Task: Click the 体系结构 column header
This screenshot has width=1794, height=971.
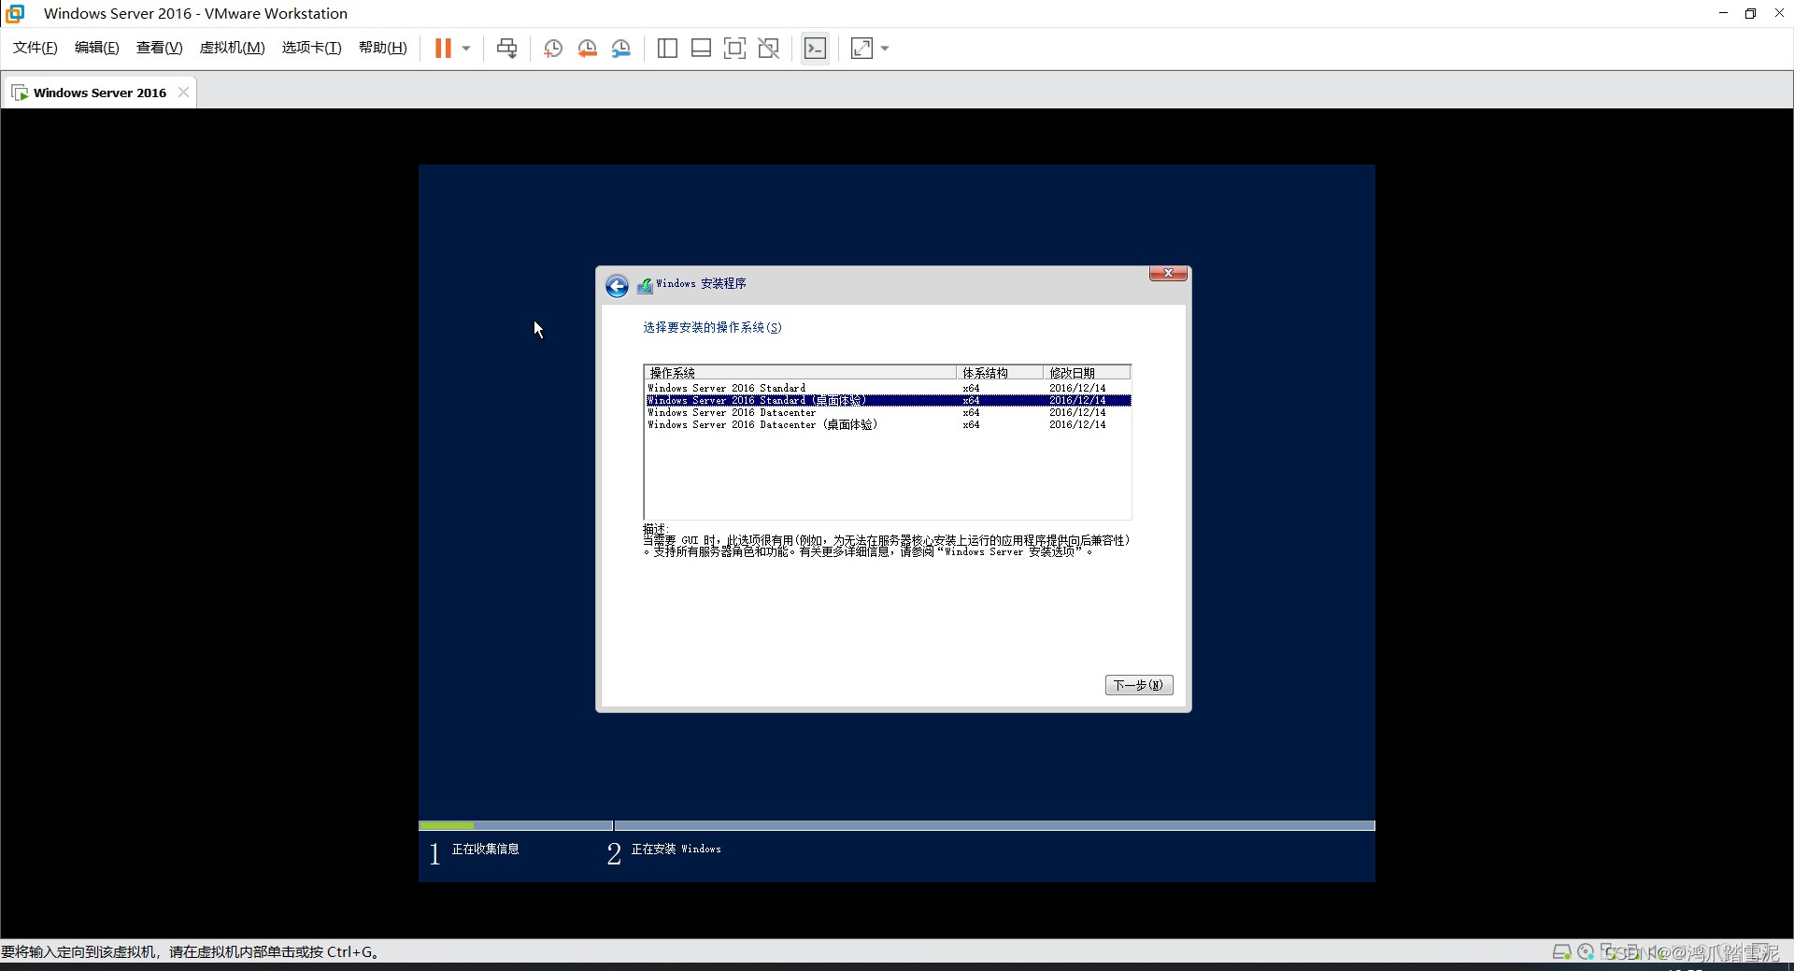Action: (x=999, y=372)
